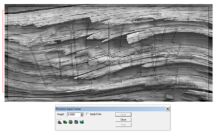The image size is (216, 133).
Task: Pick the inner circle of the second b outline
Action: click(126, 61)
